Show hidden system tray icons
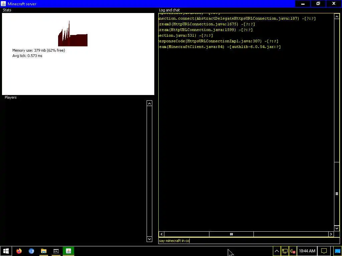Image resolution: width=342 pixels, height=256 pixels. point(277,251)
